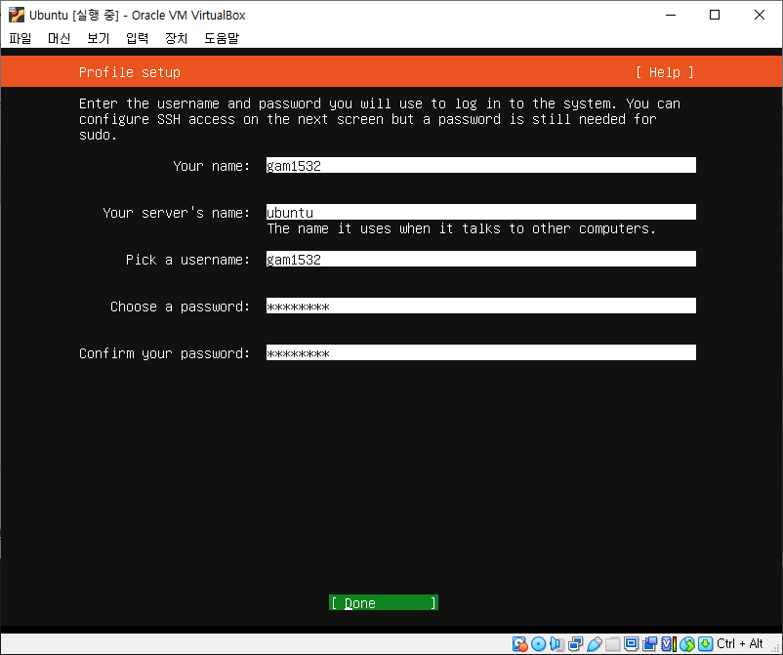Viewport: 783px width, 655px height.
Task: Click the VirtualBox window title icon
Action: [x=16, y=15]
